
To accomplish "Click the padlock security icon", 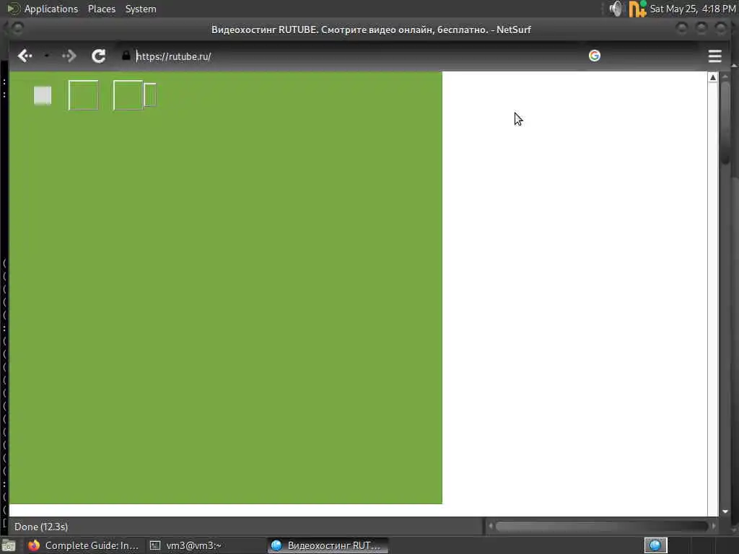I will point(126,56).
